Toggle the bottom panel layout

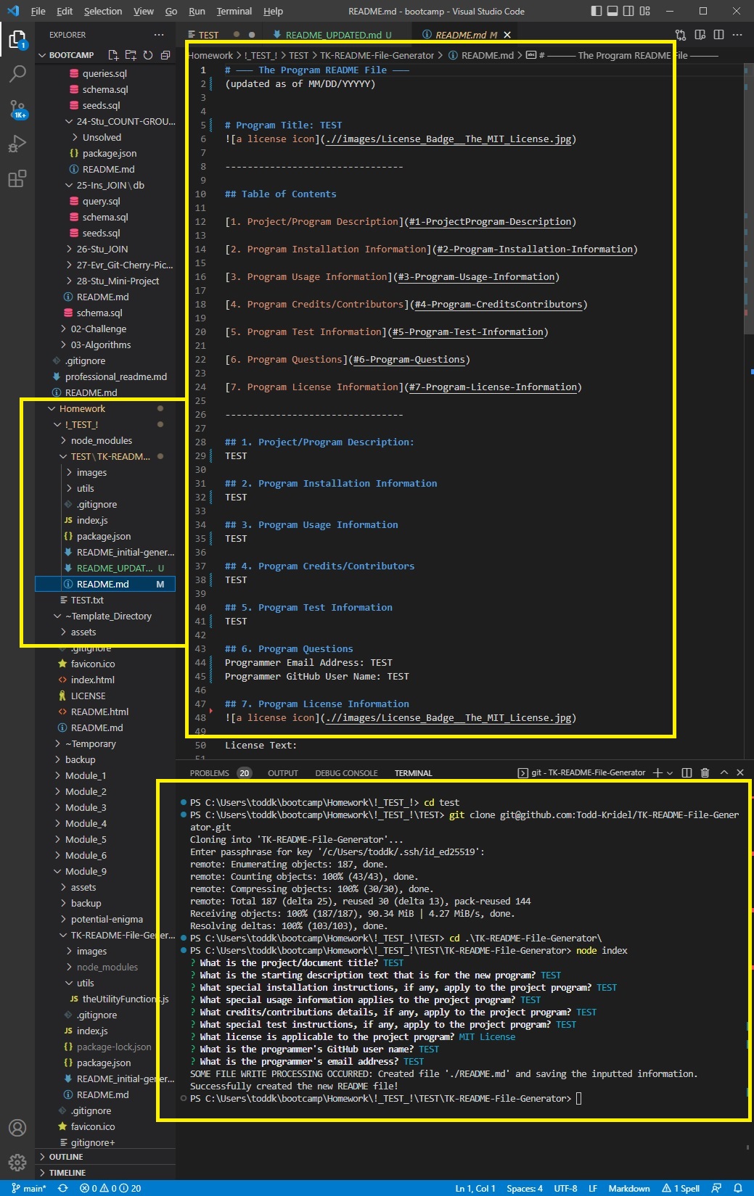tap(612, 11)
